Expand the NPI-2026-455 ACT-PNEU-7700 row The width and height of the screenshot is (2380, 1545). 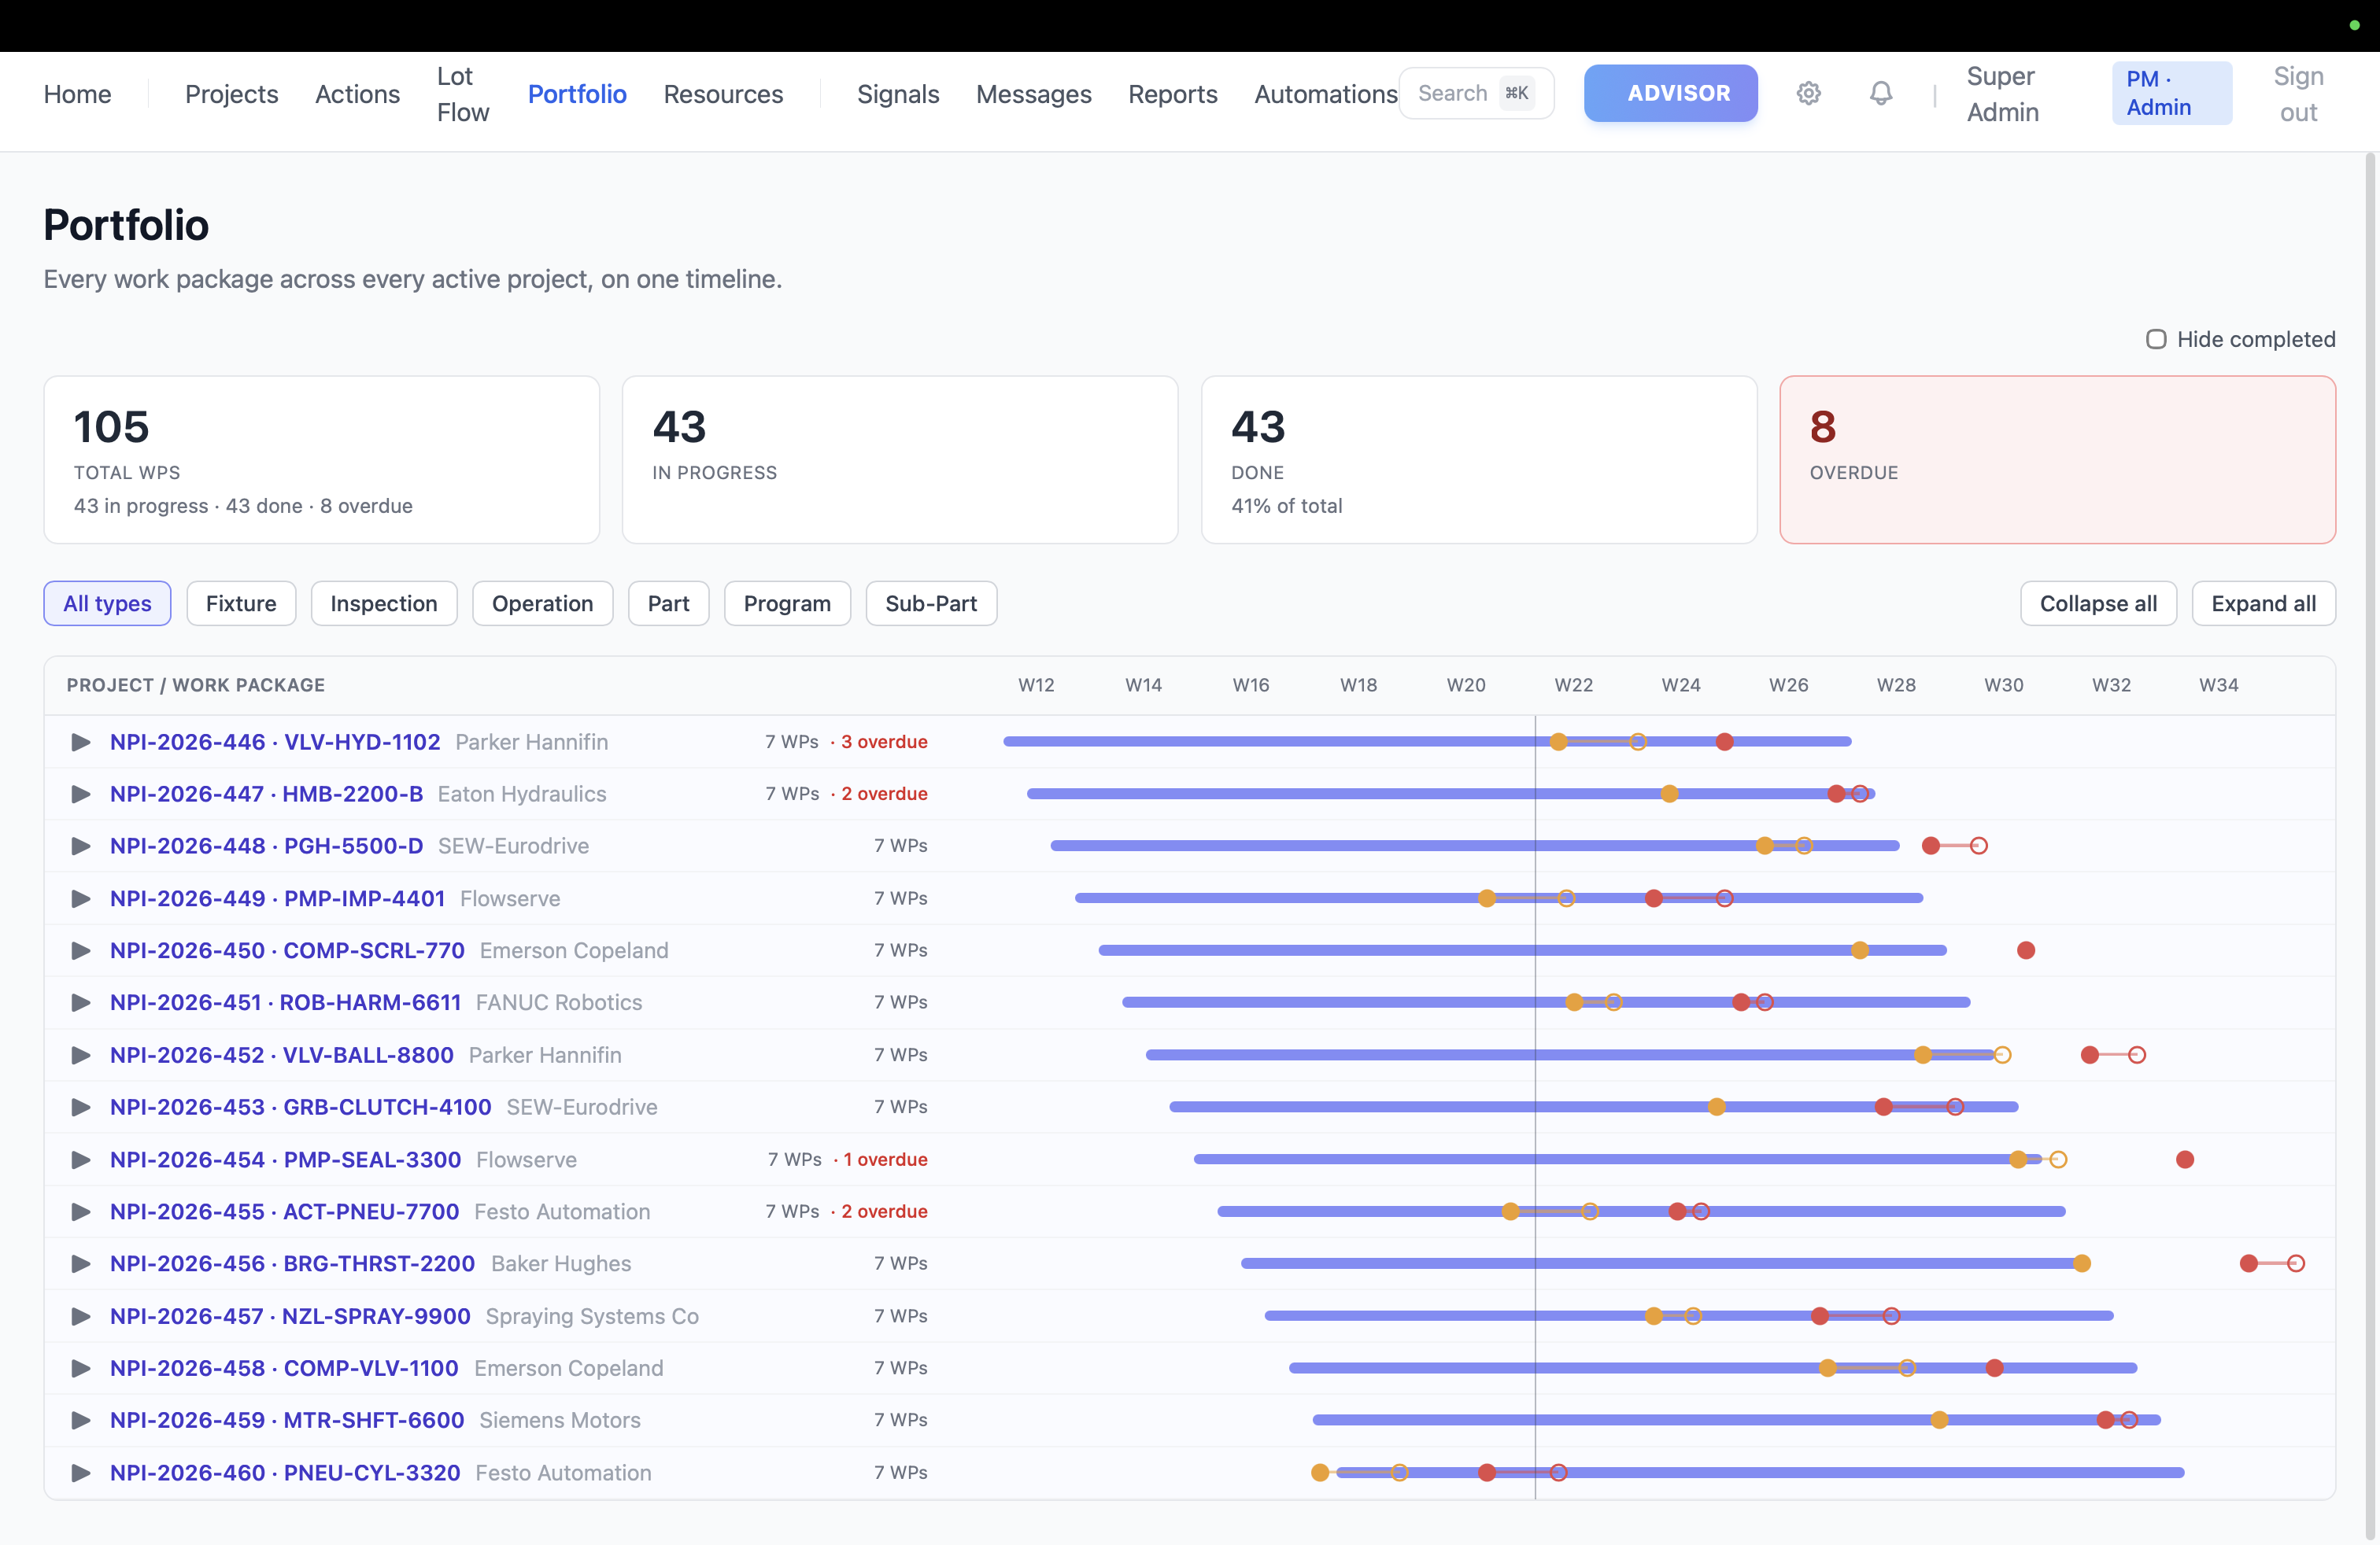tap(81, 1211)
